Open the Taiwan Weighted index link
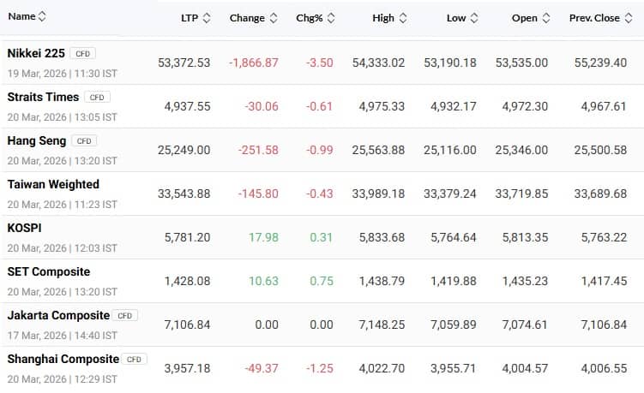The image size is (644, 393). click(x=53, y=184)
